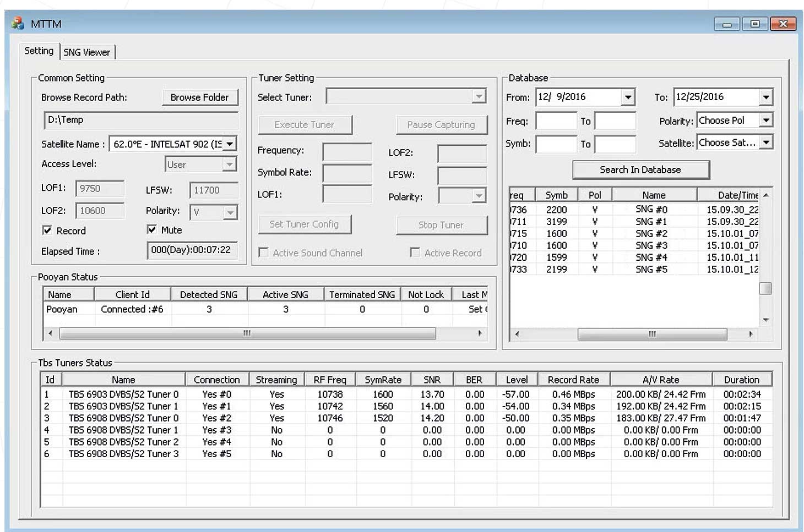
Task: Click the Freq from input field
Action: tap(556, 120)
